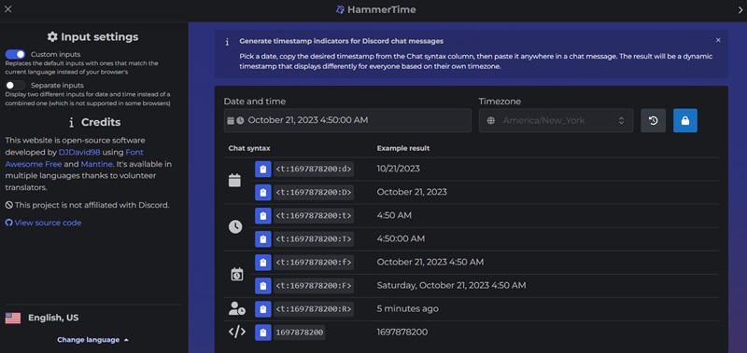The height and width of the screenshot is (353, 747).
Task: Disable the Custom inputs toggle
Action: click(15, 54)
